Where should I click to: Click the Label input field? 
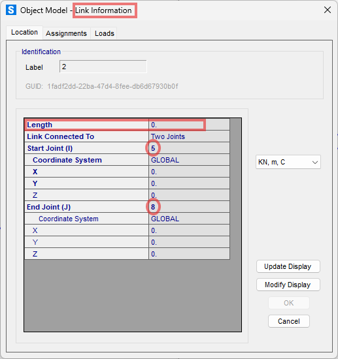(x=103, y=67)
